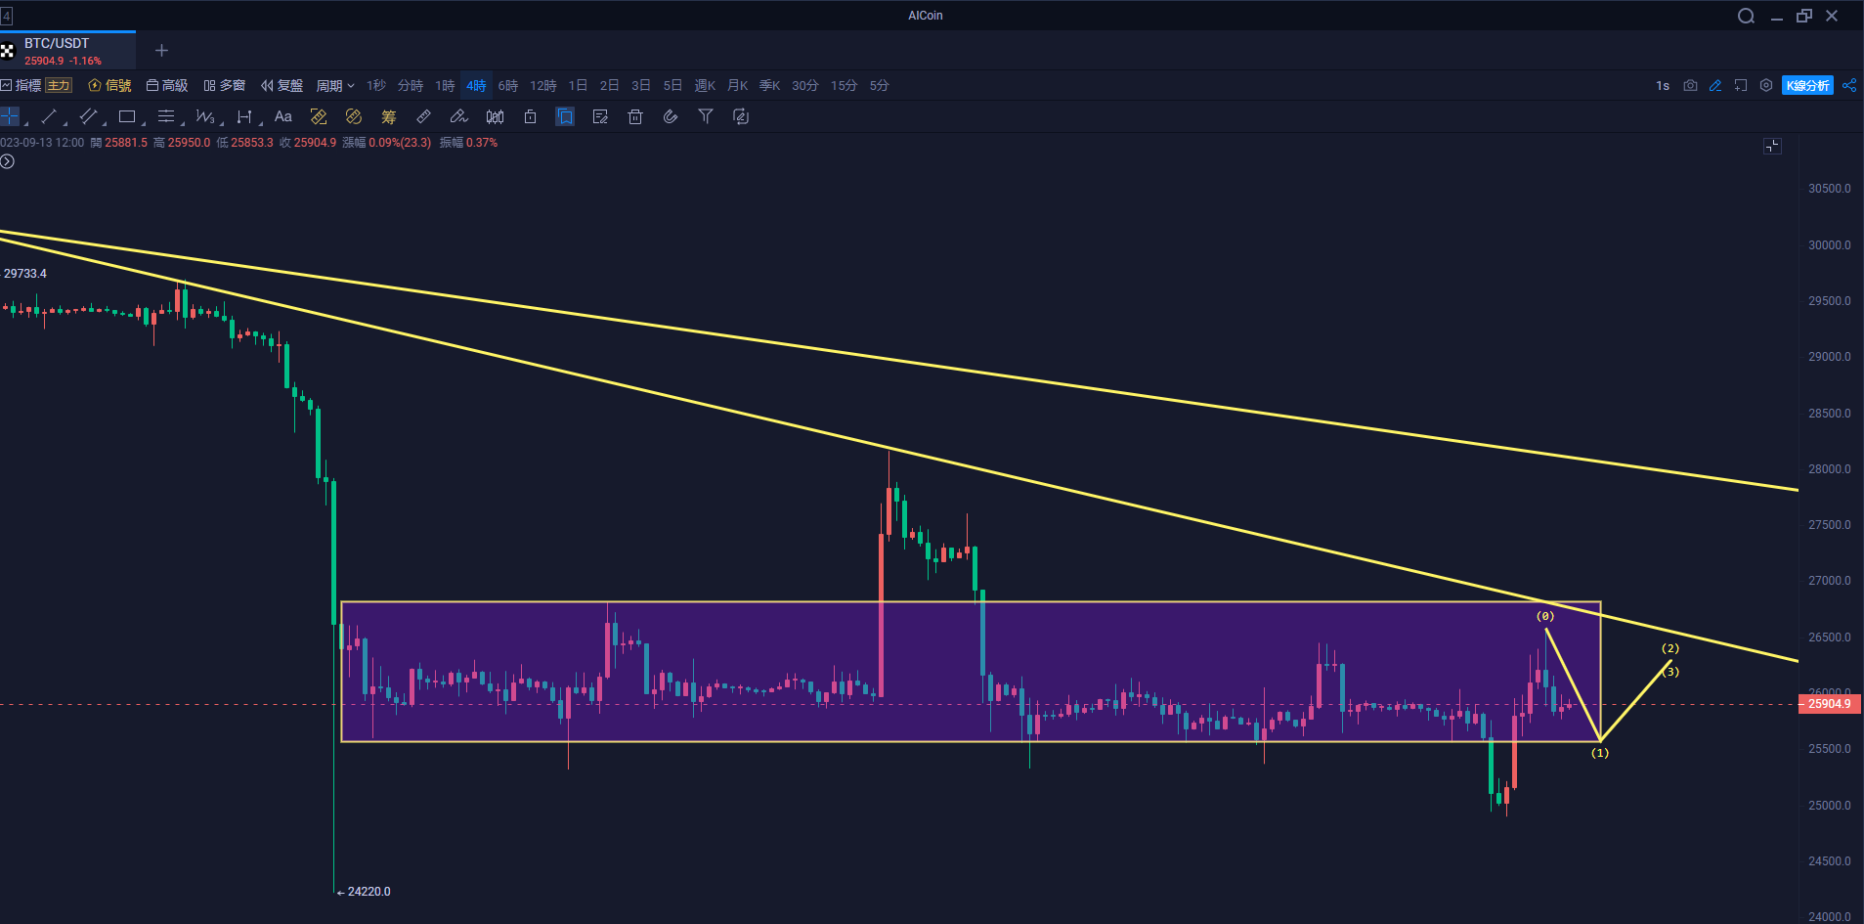
Task: Expand the circled arrow below the OHLC info
Action: (7, 161)
